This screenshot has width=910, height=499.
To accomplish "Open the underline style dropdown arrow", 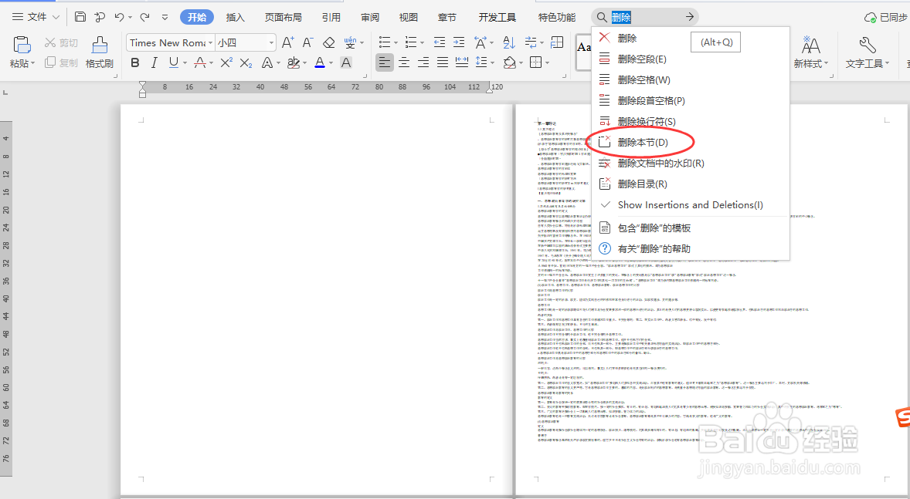I will [x=185, y=62].
